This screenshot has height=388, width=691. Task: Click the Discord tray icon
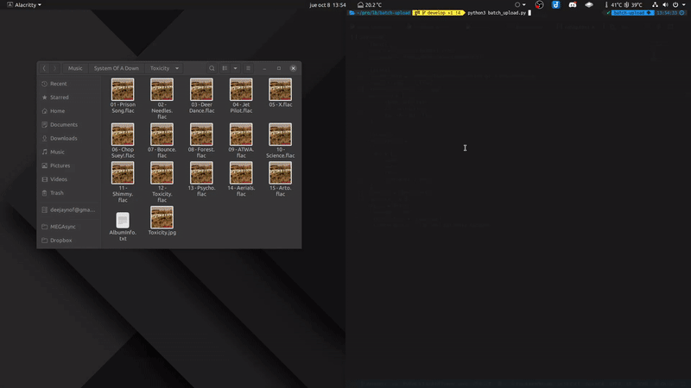[573, 5]
